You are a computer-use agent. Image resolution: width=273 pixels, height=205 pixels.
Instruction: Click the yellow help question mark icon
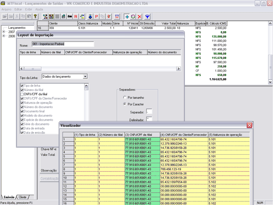pos(35,17)
